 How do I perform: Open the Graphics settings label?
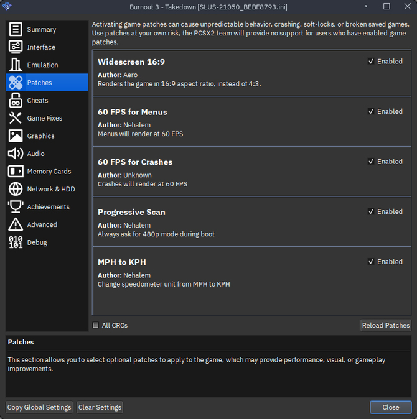(x=40, y=136)
